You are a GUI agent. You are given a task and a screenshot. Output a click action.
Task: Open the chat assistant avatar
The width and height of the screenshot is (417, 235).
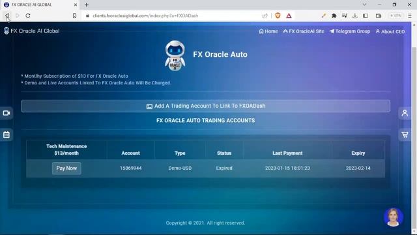394,217
